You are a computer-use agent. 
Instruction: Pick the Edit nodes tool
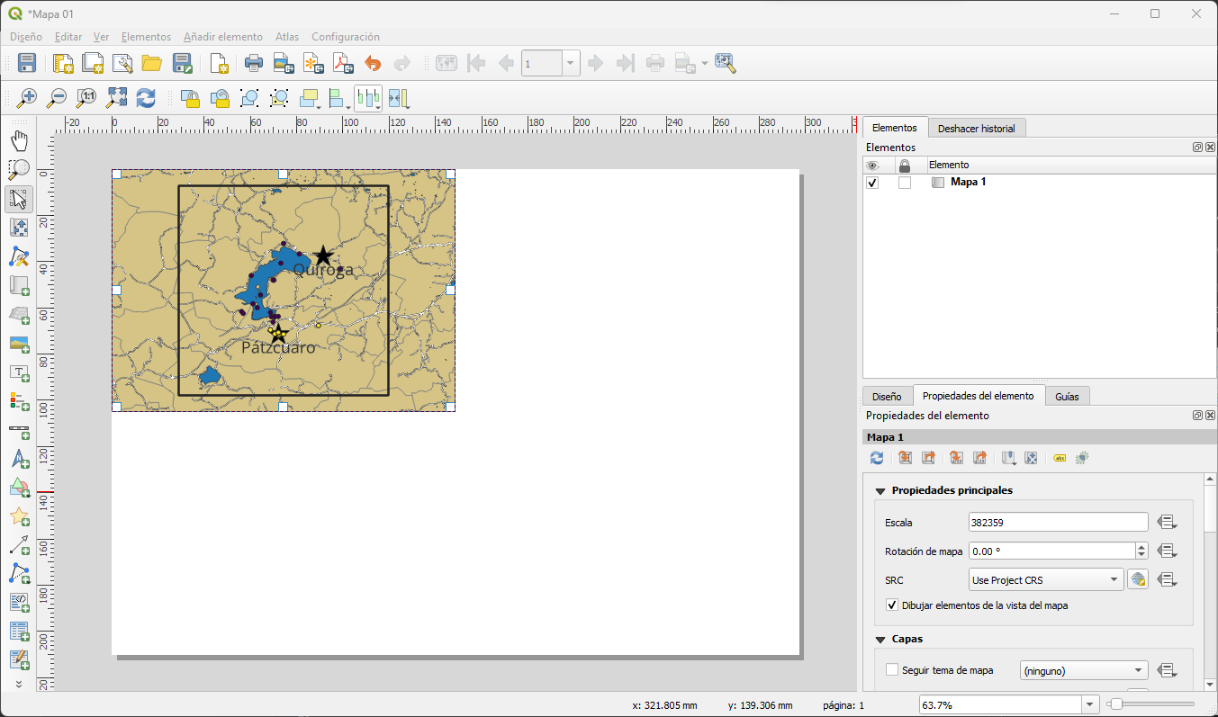click(x=19, y=257)
